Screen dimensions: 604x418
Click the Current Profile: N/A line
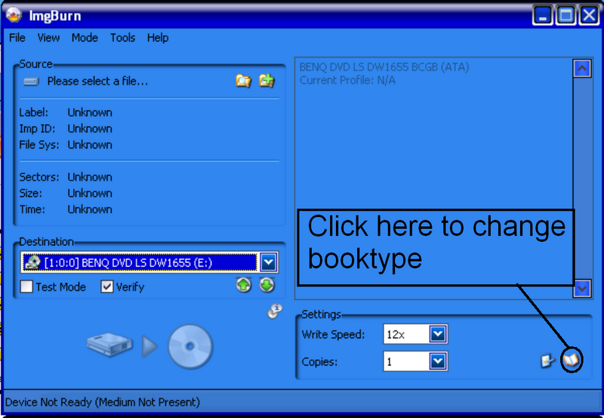coord(347,80)
